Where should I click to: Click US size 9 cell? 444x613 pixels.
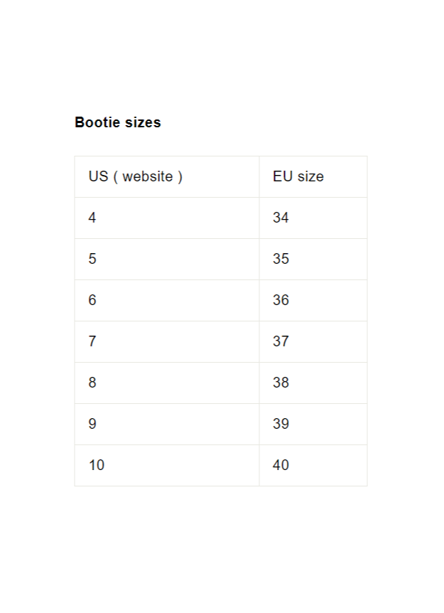[x=167, y=424]
